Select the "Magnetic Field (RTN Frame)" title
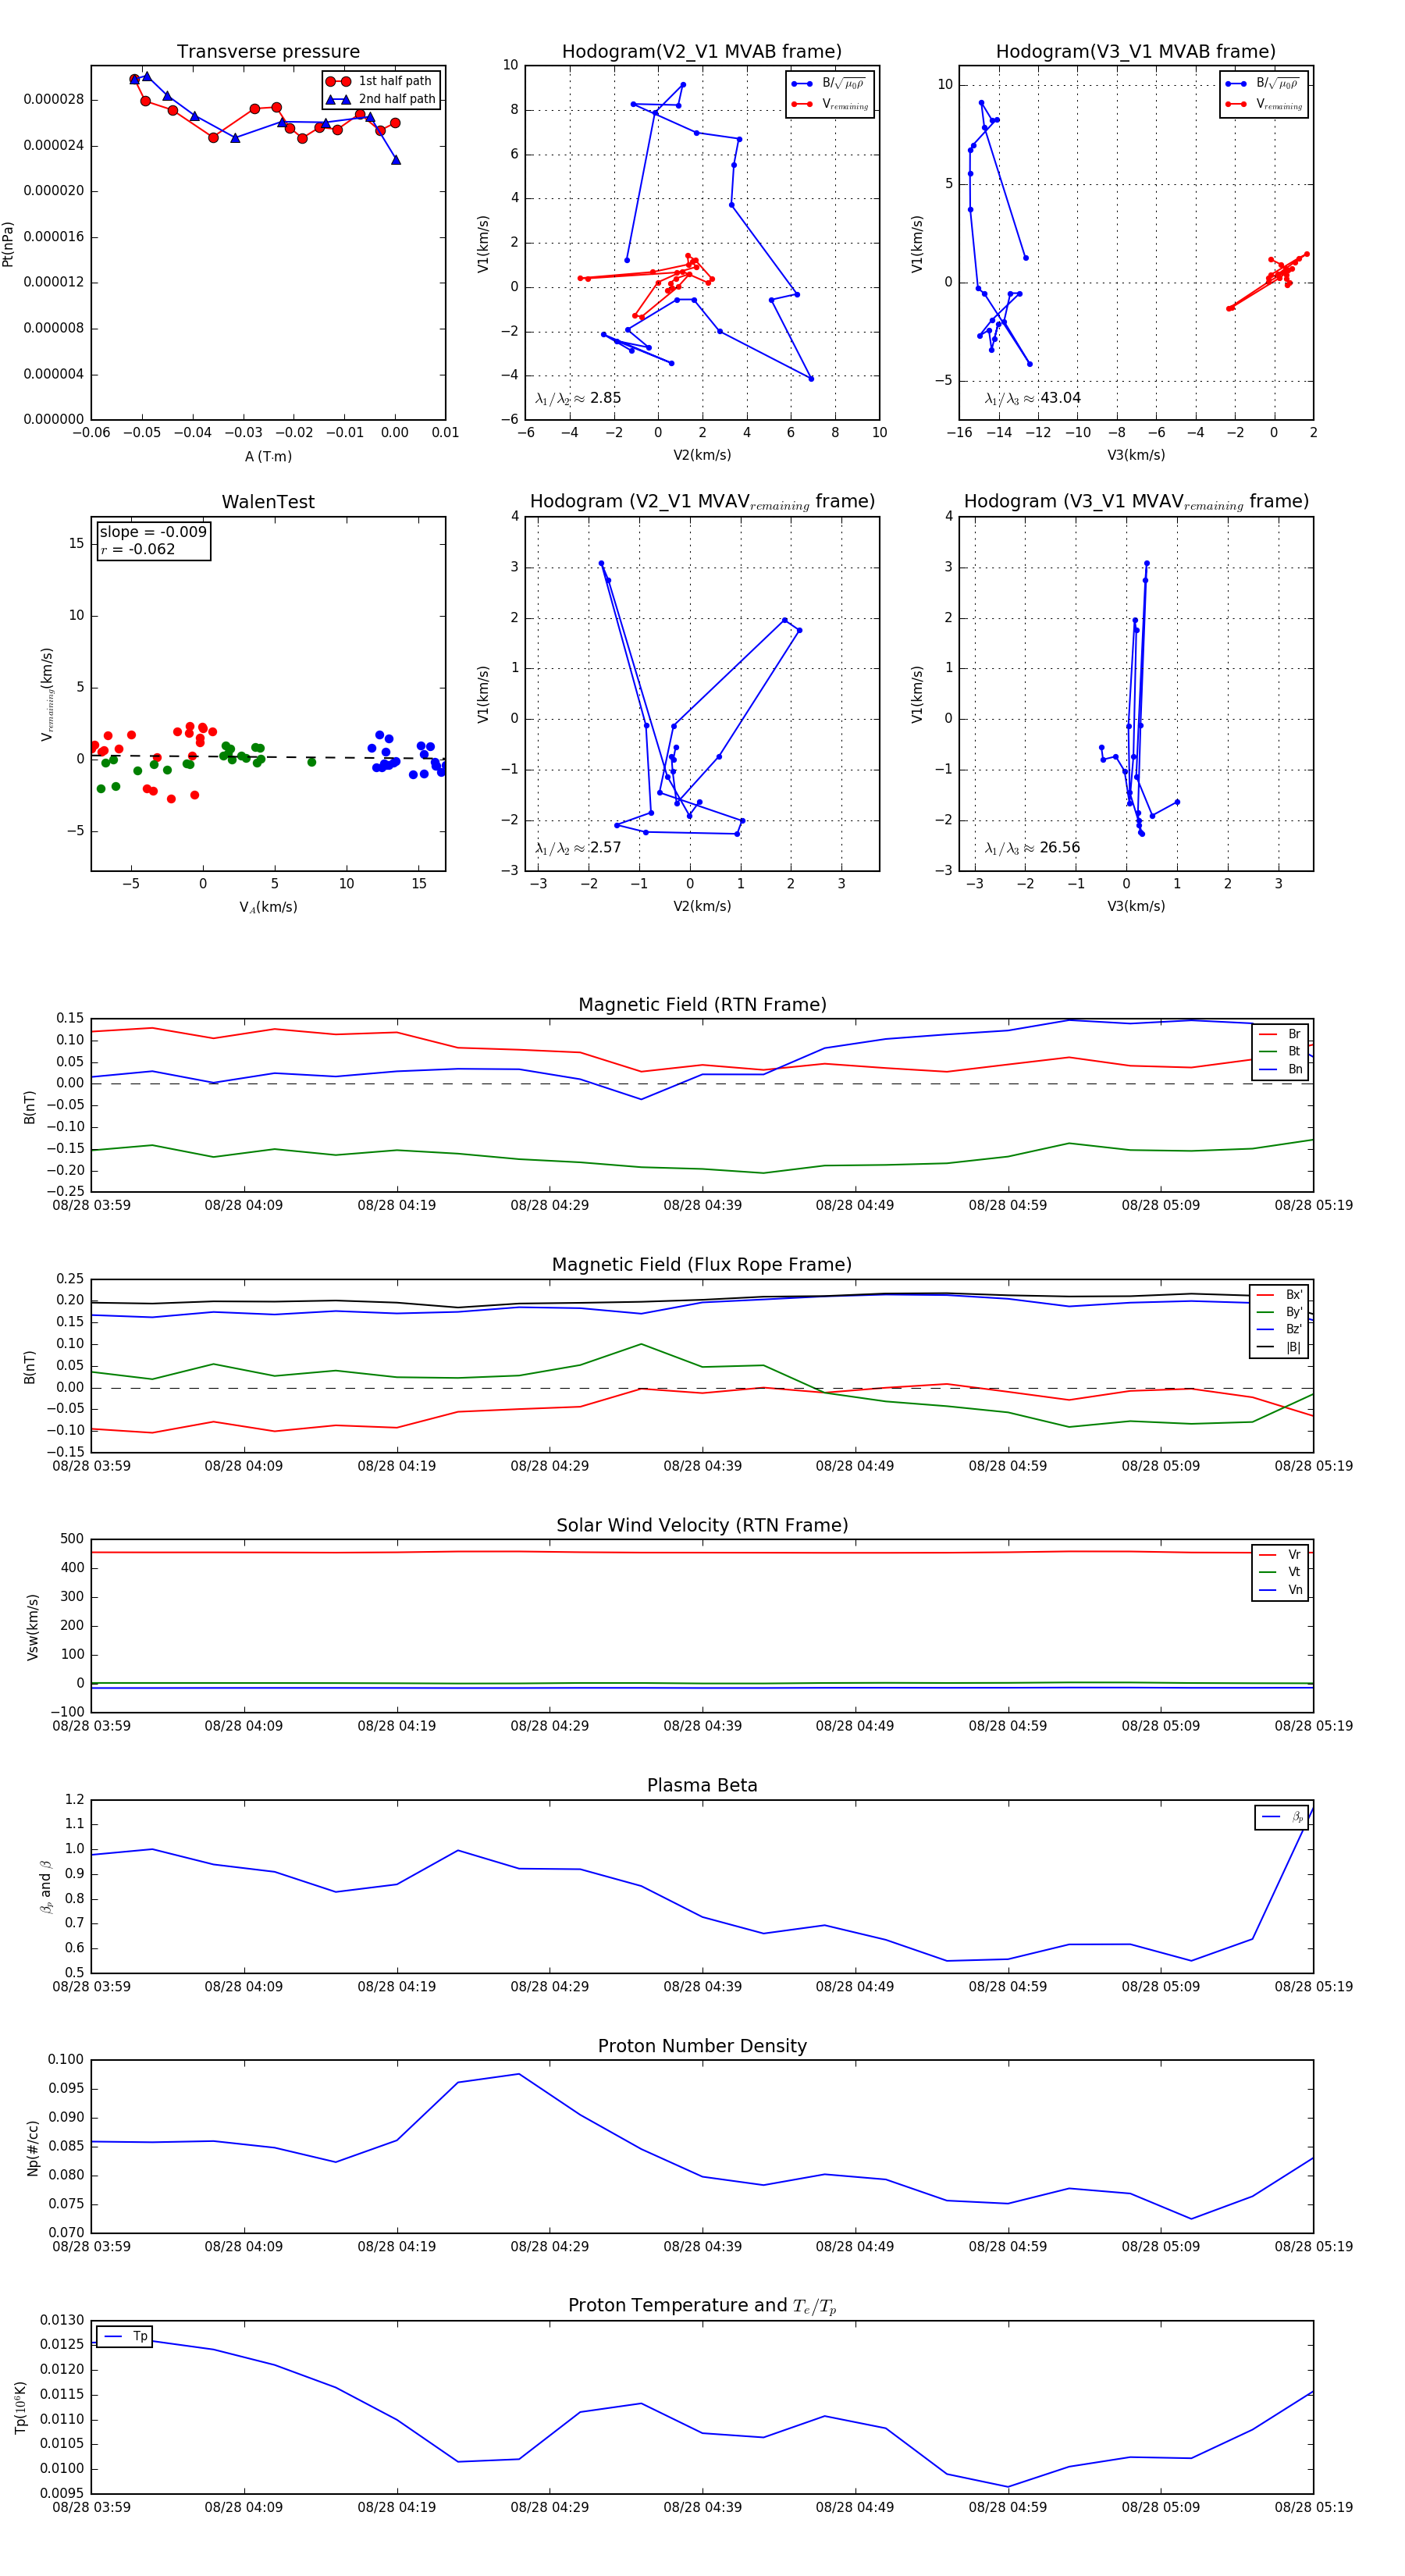Viewport: 1405px width, 2576px height. [x=702, y=1005]
